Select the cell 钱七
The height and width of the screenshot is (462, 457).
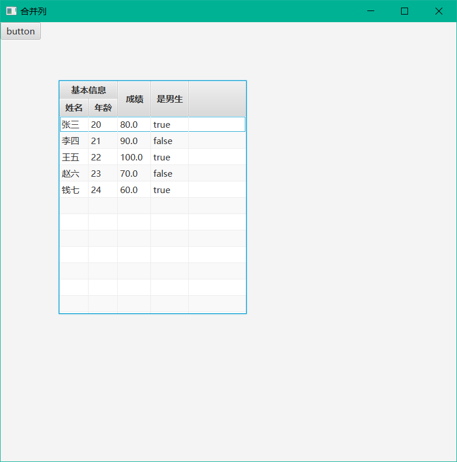point(74,190)
